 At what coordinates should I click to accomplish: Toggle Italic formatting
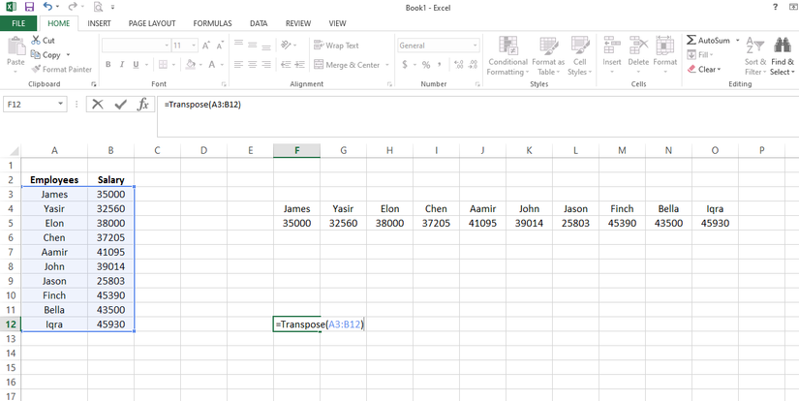tap(122, 65)
